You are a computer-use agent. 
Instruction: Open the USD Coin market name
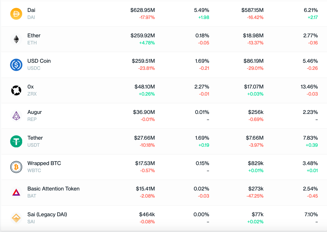point(39,61)
